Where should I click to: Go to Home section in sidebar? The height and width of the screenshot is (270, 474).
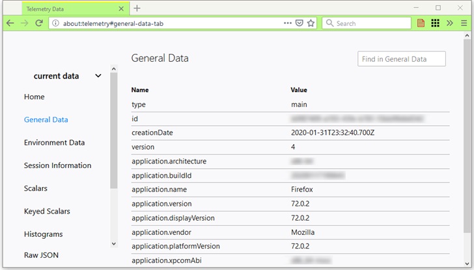(x=34, y=97)
